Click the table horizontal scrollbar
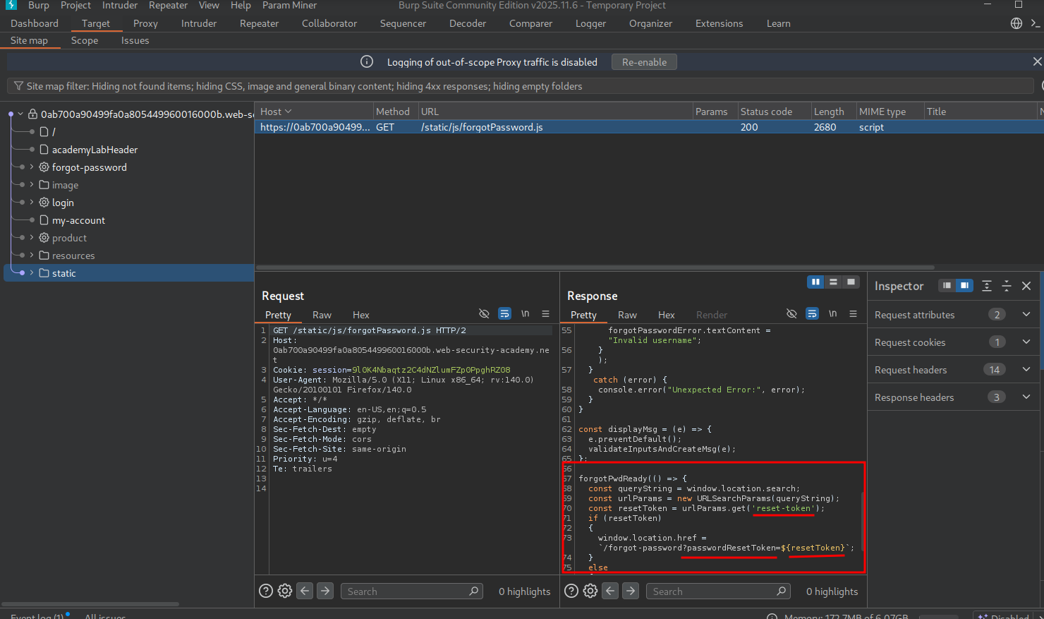This screenshot has width=1044, height=619. point(596,268)
